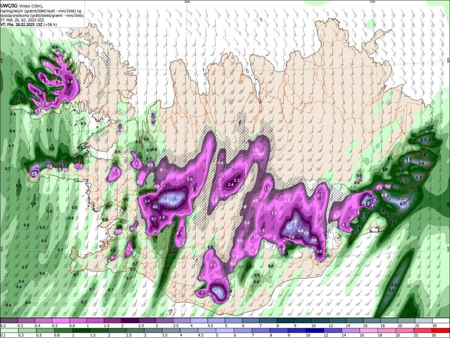
Task: Pick the darkest green rain swatch 1 to 1.5
Action: pyautogui.click(x=81, y=330)
